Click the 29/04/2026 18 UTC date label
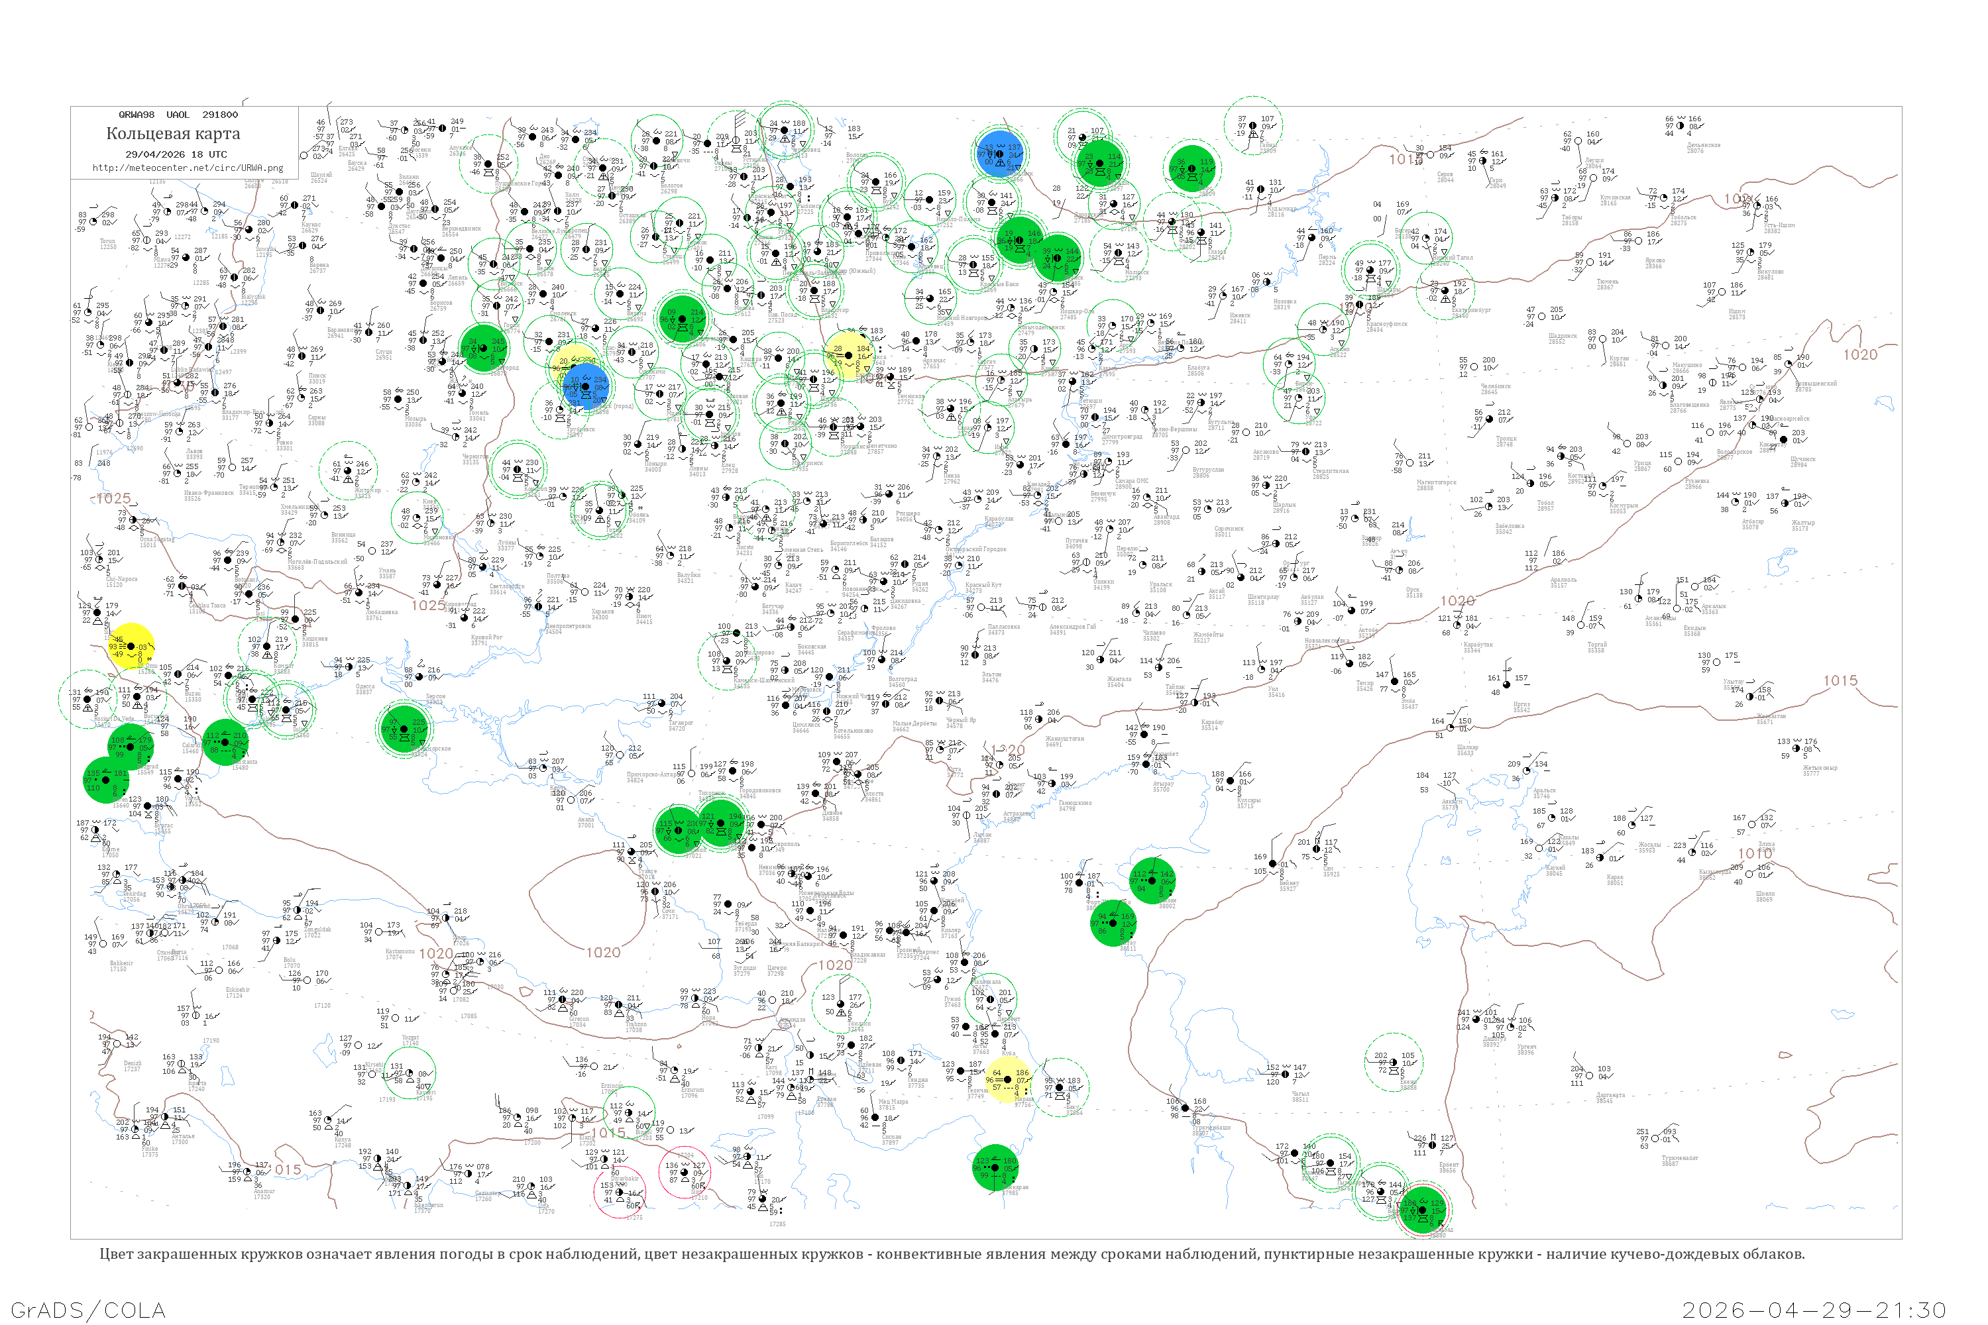The image size is (1988, 1325). 176,154
